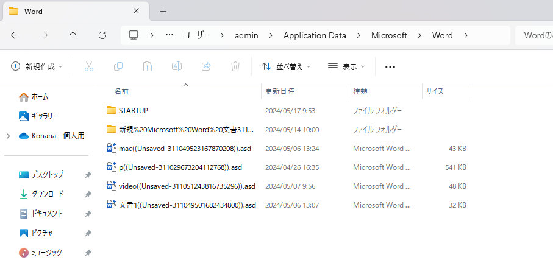Screen dimensions: 553x260
Task: Click the Delete trash icon
Action: coord(235,66)
